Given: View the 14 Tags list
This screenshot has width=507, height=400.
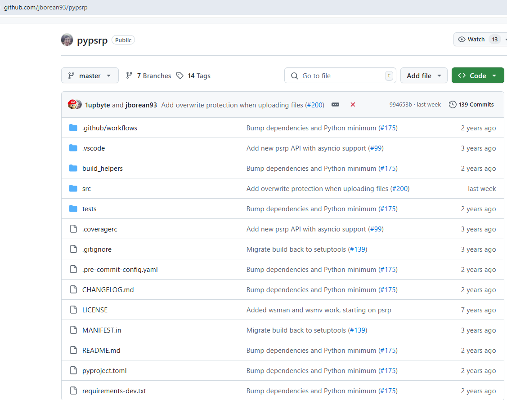Looking at the screenshot, I should pos(193,76).
